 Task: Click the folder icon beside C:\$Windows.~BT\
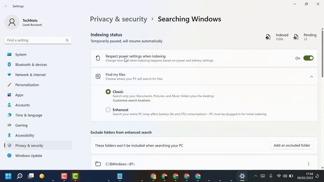tap(98, 164)
